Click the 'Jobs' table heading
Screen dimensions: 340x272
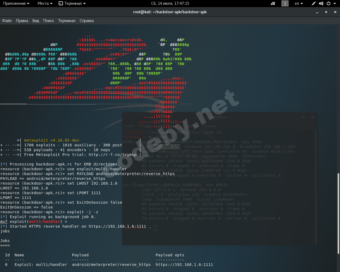pos(5,241)
